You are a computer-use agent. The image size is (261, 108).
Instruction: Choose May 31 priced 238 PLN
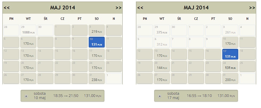[x=97, y=78]
